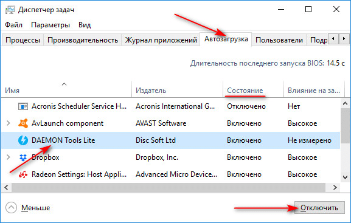Screen dimensions: 351x223
Task: Minimize the Диспетчер задач window
Action: [x=281, y=9]
